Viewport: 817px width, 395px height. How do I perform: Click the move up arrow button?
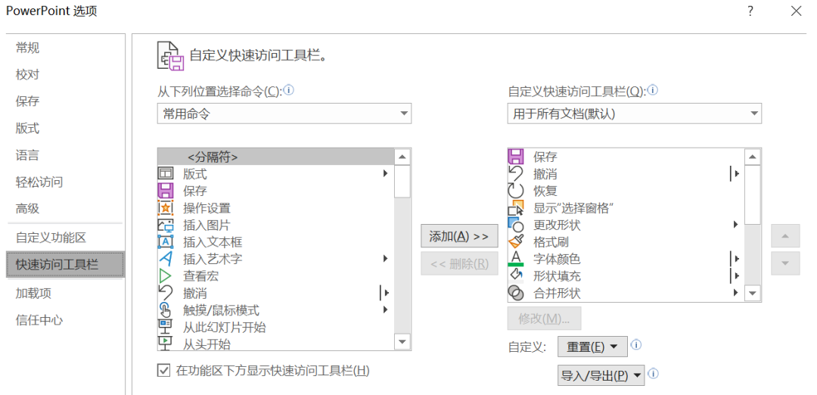(x=785, y=237)
